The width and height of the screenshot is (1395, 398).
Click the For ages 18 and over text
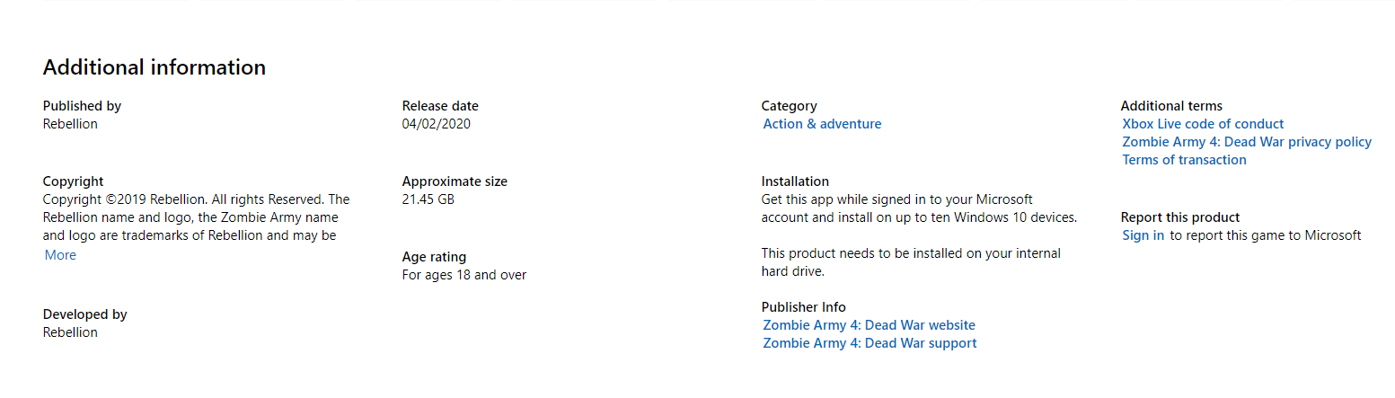pyautogui.click(x=464, y=275)
